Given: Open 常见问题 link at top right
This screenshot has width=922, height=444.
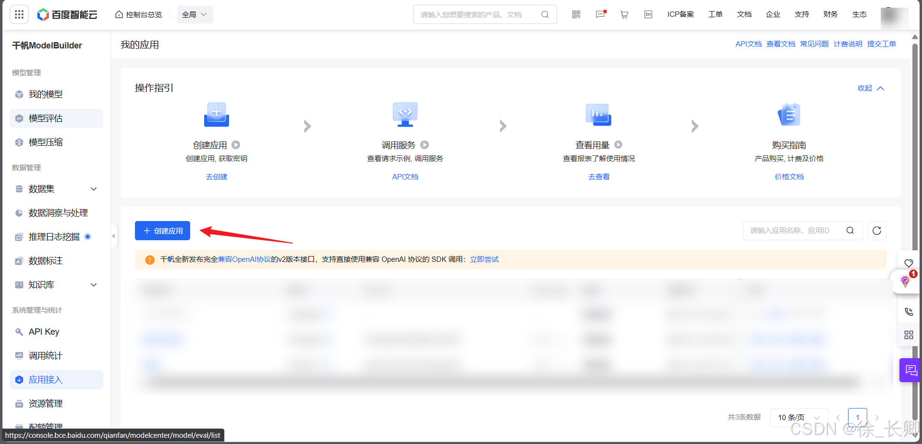Looking at the screenshot, I should (814, 44).
